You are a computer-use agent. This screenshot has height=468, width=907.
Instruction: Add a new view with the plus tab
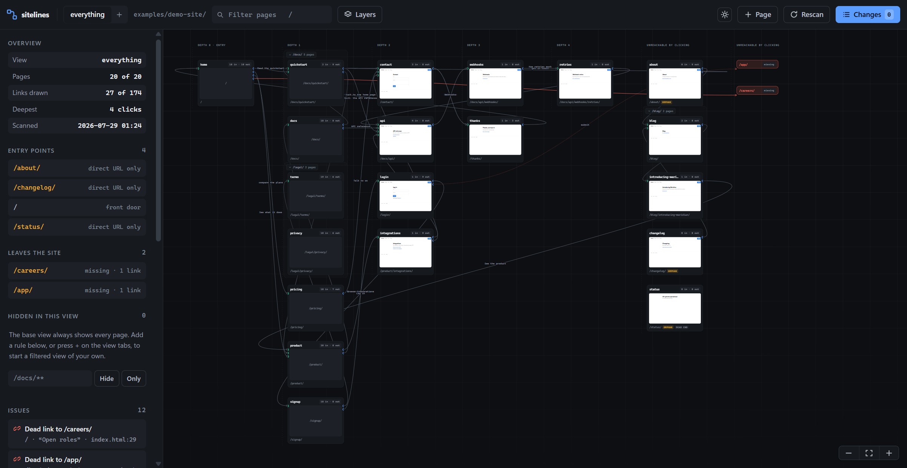click(x=119, y=15)
